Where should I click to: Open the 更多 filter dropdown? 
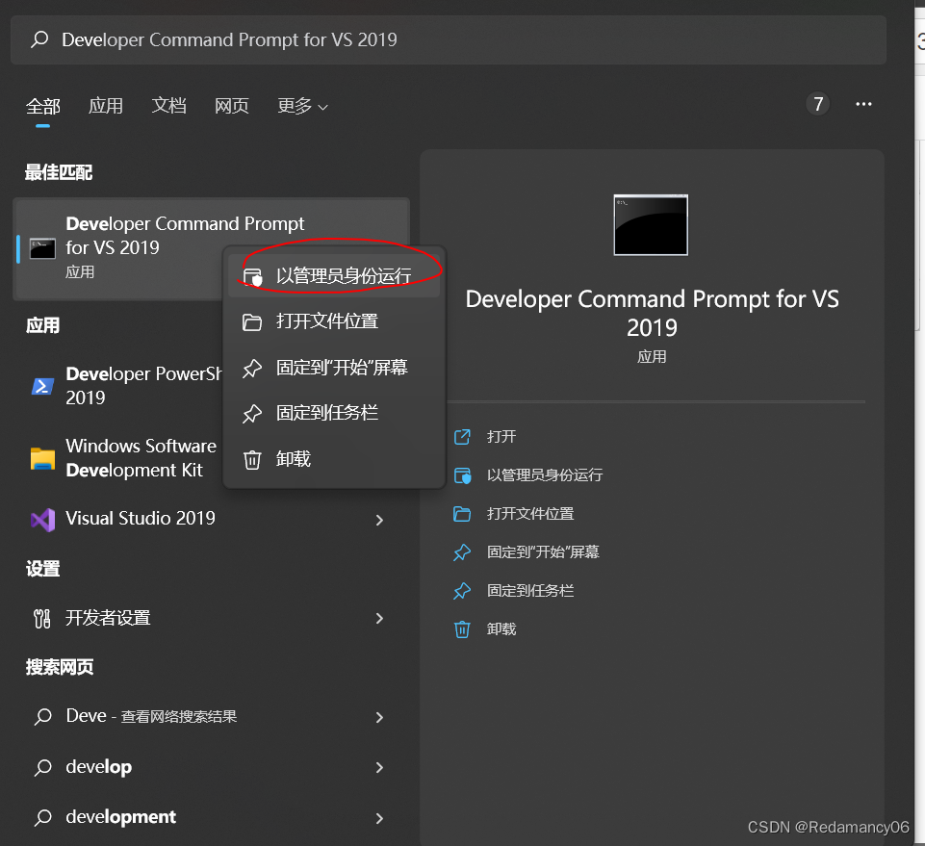[x=302, y=106]
